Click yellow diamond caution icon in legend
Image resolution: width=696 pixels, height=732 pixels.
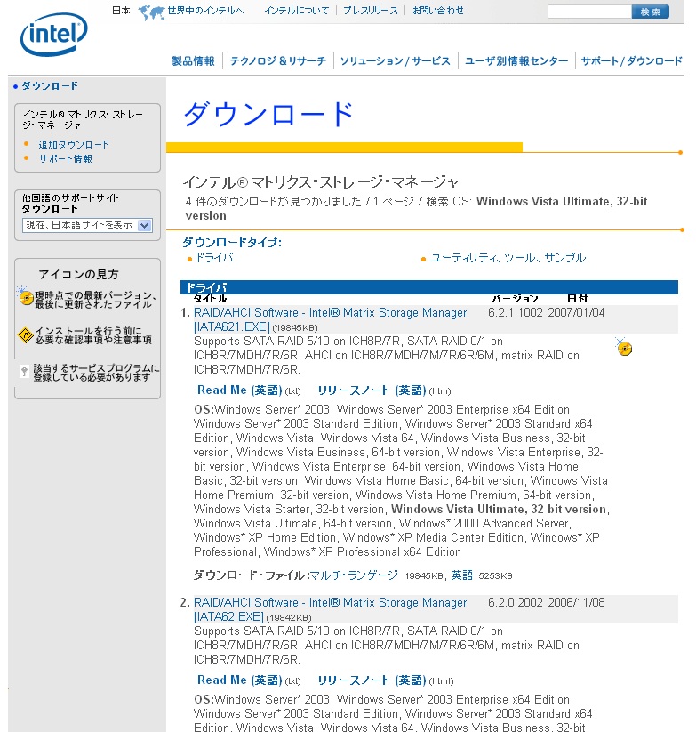click(x=25, y=334)
